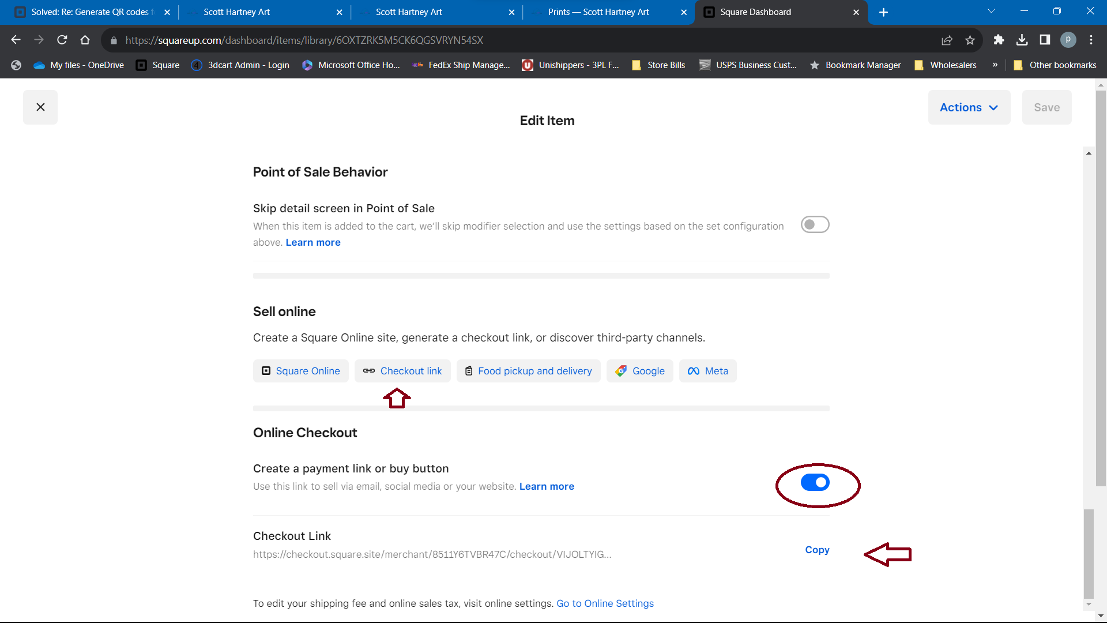This screenshot has width=1107, height=623.
Task: Expand the Actions dropdown
Action: [969, 107]
